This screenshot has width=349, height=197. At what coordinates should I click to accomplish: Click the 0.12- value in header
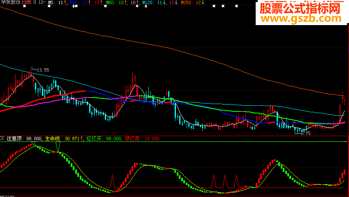click(x=39, y=2)
